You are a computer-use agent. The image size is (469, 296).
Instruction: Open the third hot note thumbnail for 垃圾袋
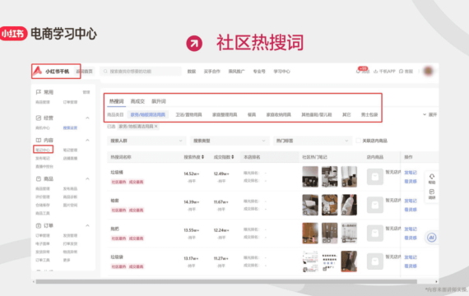(349, 261)
